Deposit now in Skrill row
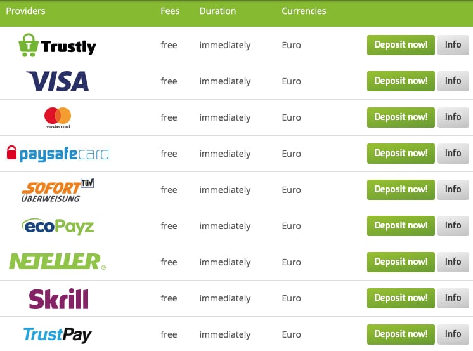The image size is (473, 351). pyautogui.click(x=401, y=298)
